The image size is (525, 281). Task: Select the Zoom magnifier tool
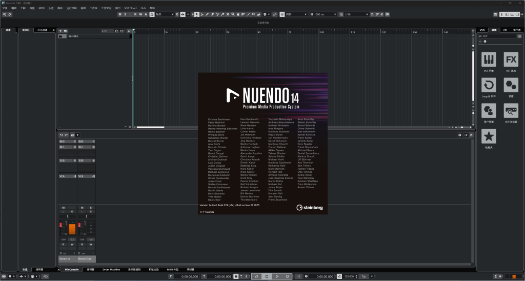[233, 14]
